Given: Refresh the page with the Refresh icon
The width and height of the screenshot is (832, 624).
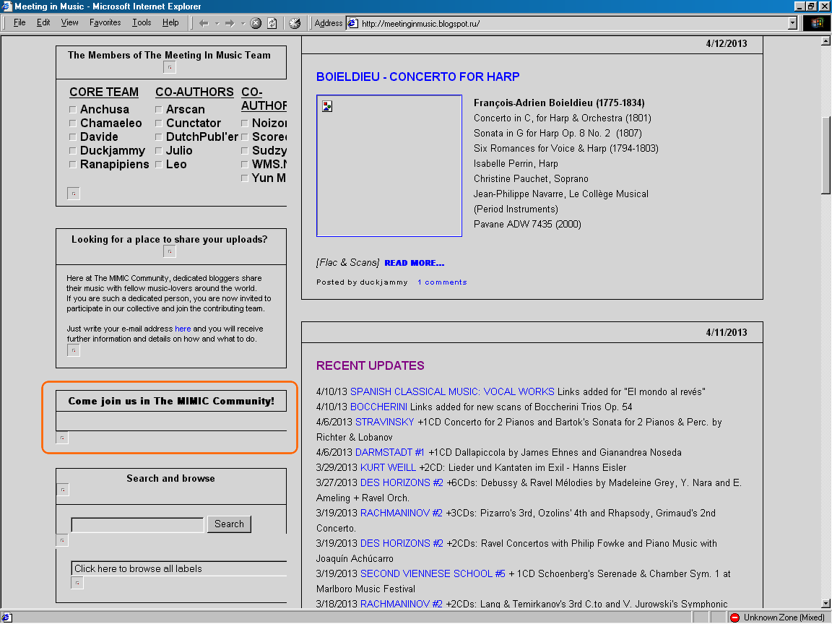Looking at the screenshot, I should point(272,23).
